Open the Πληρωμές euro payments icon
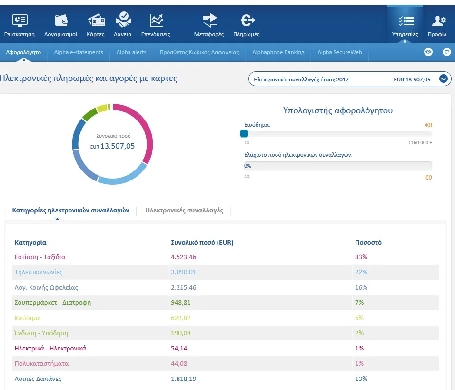Image resolution: width=455 pixels, height=390 pixels. coord(247,21)
